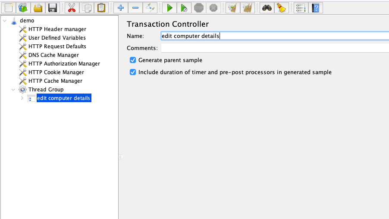Uncheck Generate parent sample checkbox
389x219 pixels.
[133, 60]
